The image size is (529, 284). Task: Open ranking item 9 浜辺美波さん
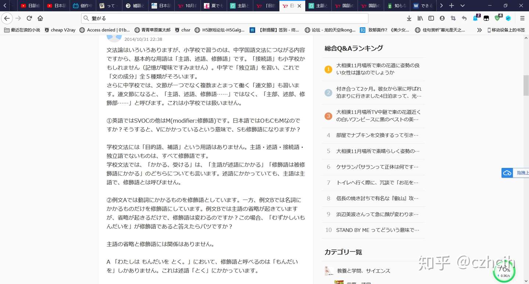pyautogui.click(x=374, y=214)
